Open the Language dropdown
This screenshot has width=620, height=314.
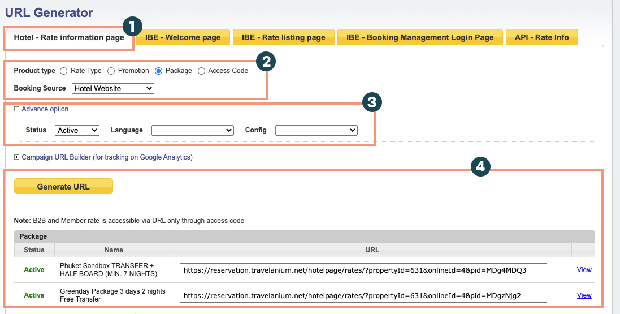point(193,130)
